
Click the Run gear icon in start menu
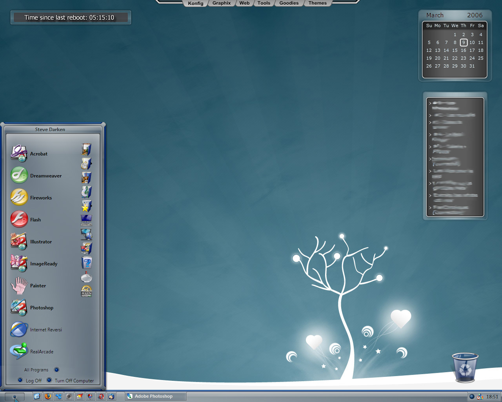coord(86,291)
